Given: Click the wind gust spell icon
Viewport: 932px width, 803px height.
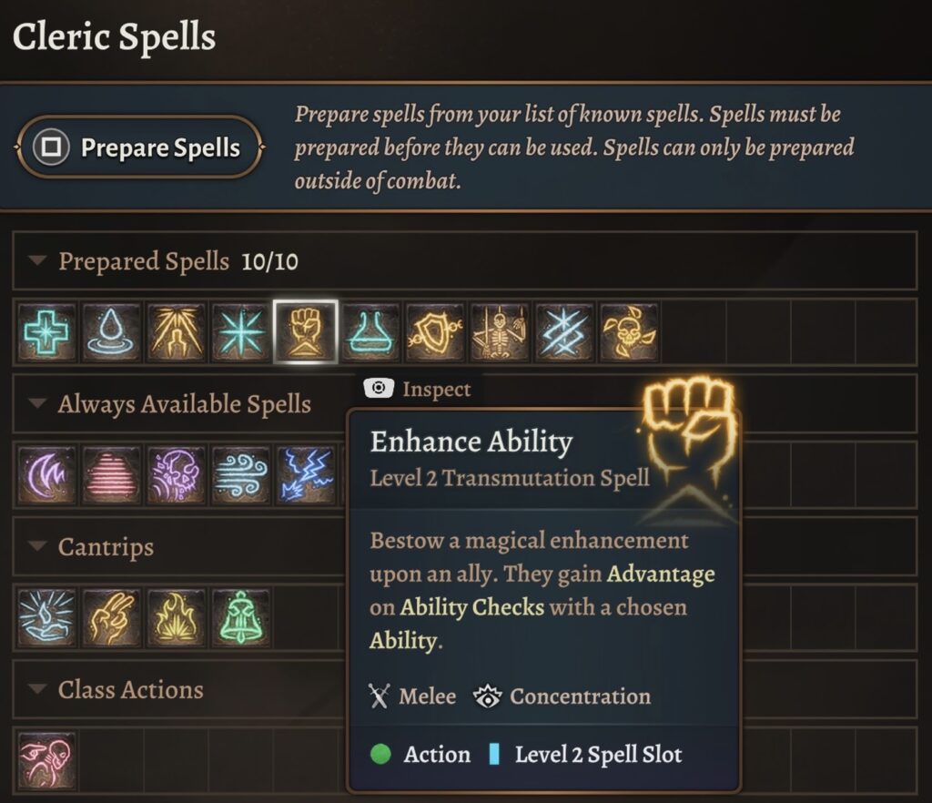Looking at the screenshot, I should [241, 475].
